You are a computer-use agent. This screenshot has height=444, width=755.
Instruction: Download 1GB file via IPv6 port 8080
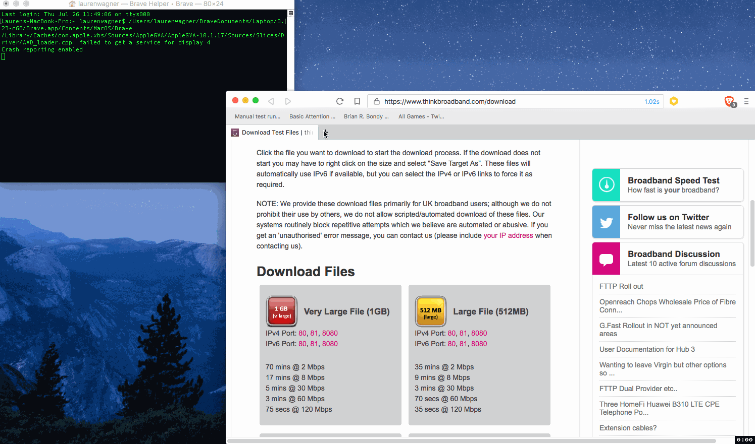coord(330,344)
